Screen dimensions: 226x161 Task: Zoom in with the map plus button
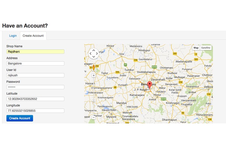coord(94,75)
